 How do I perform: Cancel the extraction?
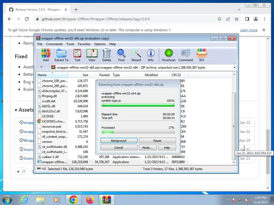[119, 147]
